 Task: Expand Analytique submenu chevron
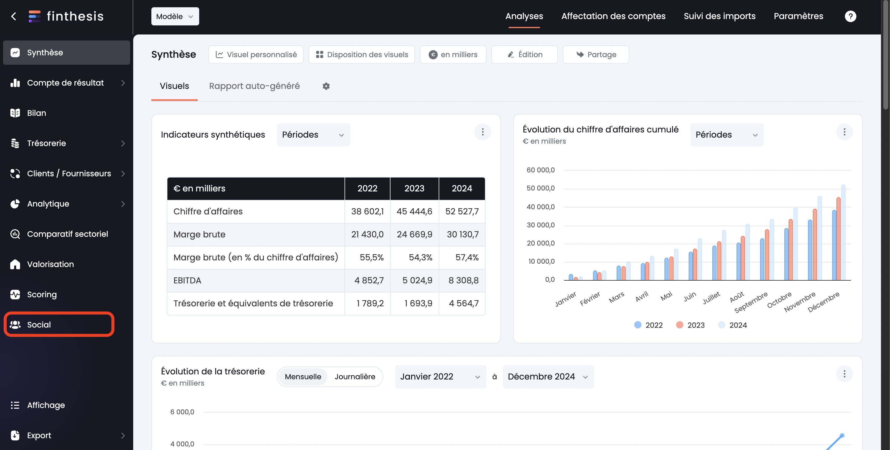[x=123, y=204]
